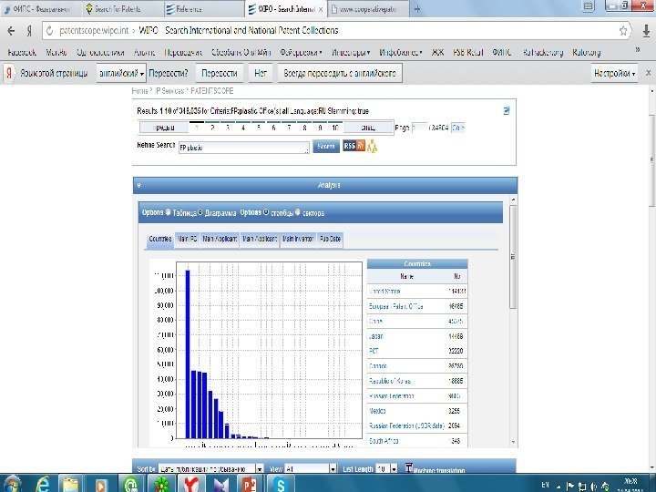Screen dimensions: 656x492
Task: Show hidden tray icons arrow
Action: pos(559,487)
